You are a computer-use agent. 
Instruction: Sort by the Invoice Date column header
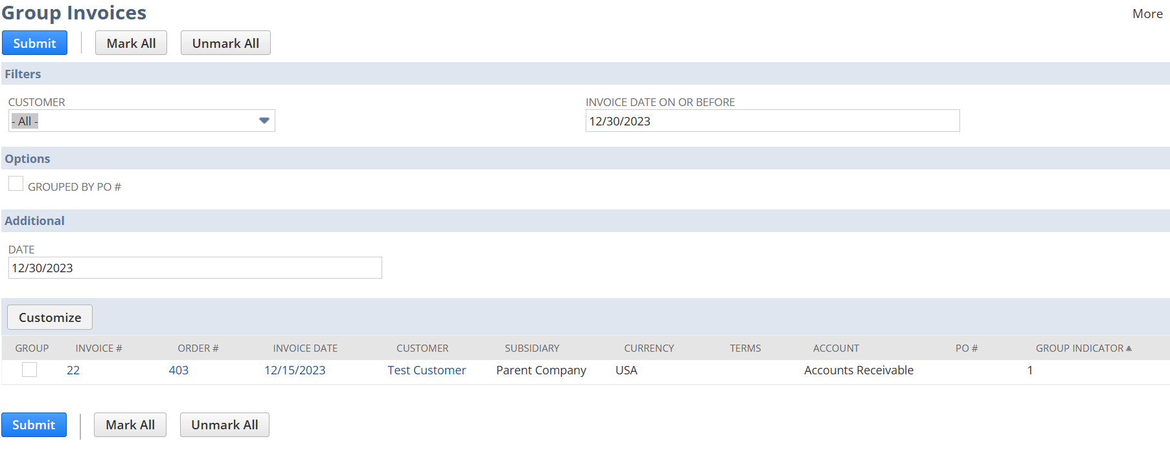pos(305,348)
